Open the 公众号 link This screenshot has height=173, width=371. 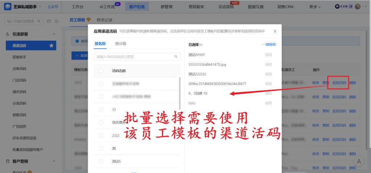click(53, 7)
